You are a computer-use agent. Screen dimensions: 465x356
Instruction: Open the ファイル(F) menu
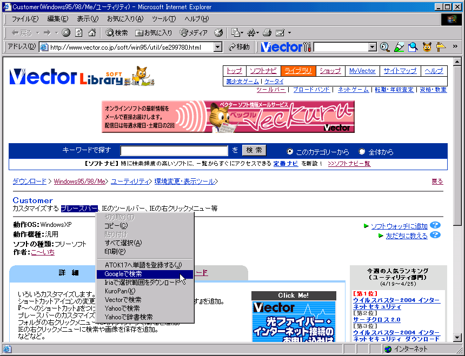[25, 19]
